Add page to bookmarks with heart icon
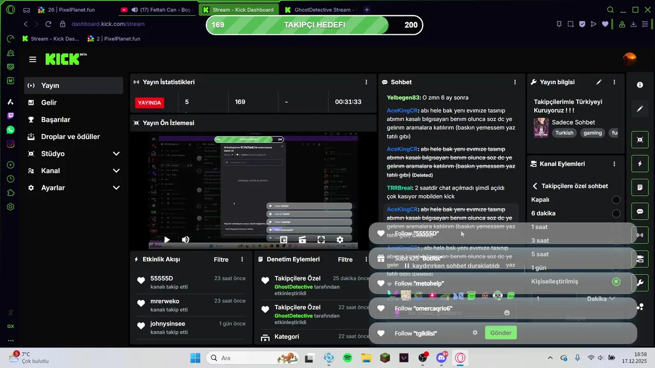 click(x=605, y=24)
